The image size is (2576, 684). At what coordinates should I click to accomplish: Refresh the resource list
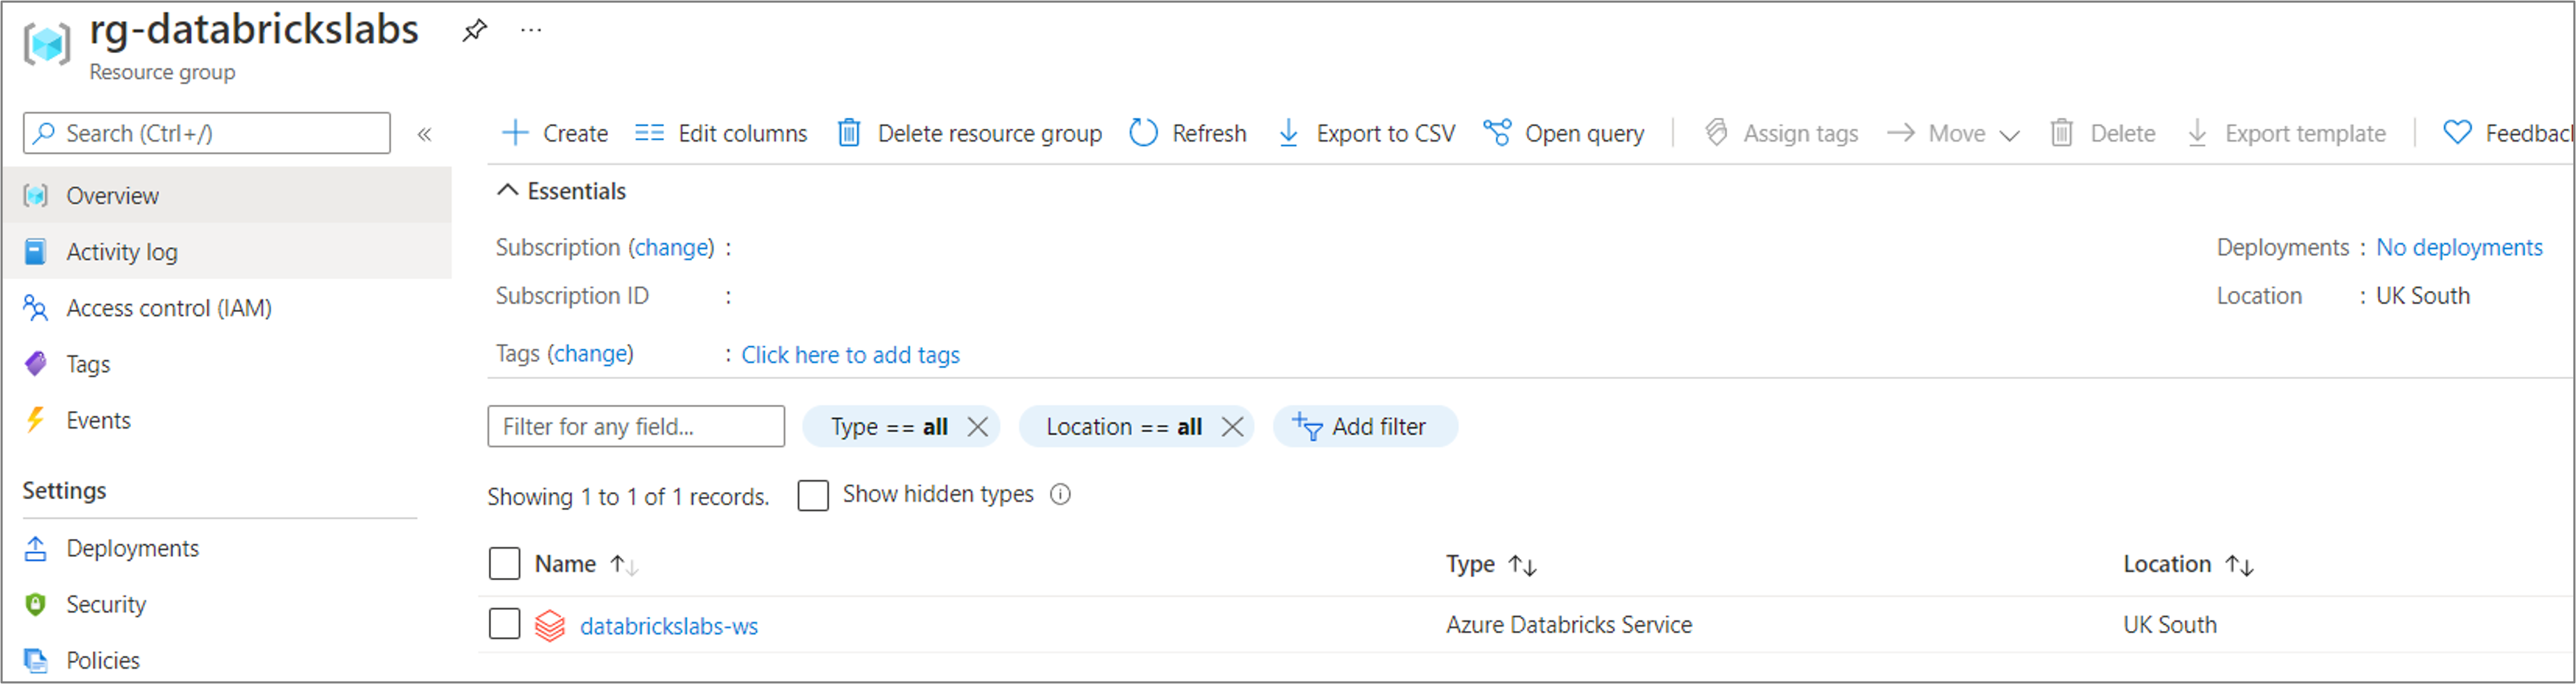point(1188,133)
